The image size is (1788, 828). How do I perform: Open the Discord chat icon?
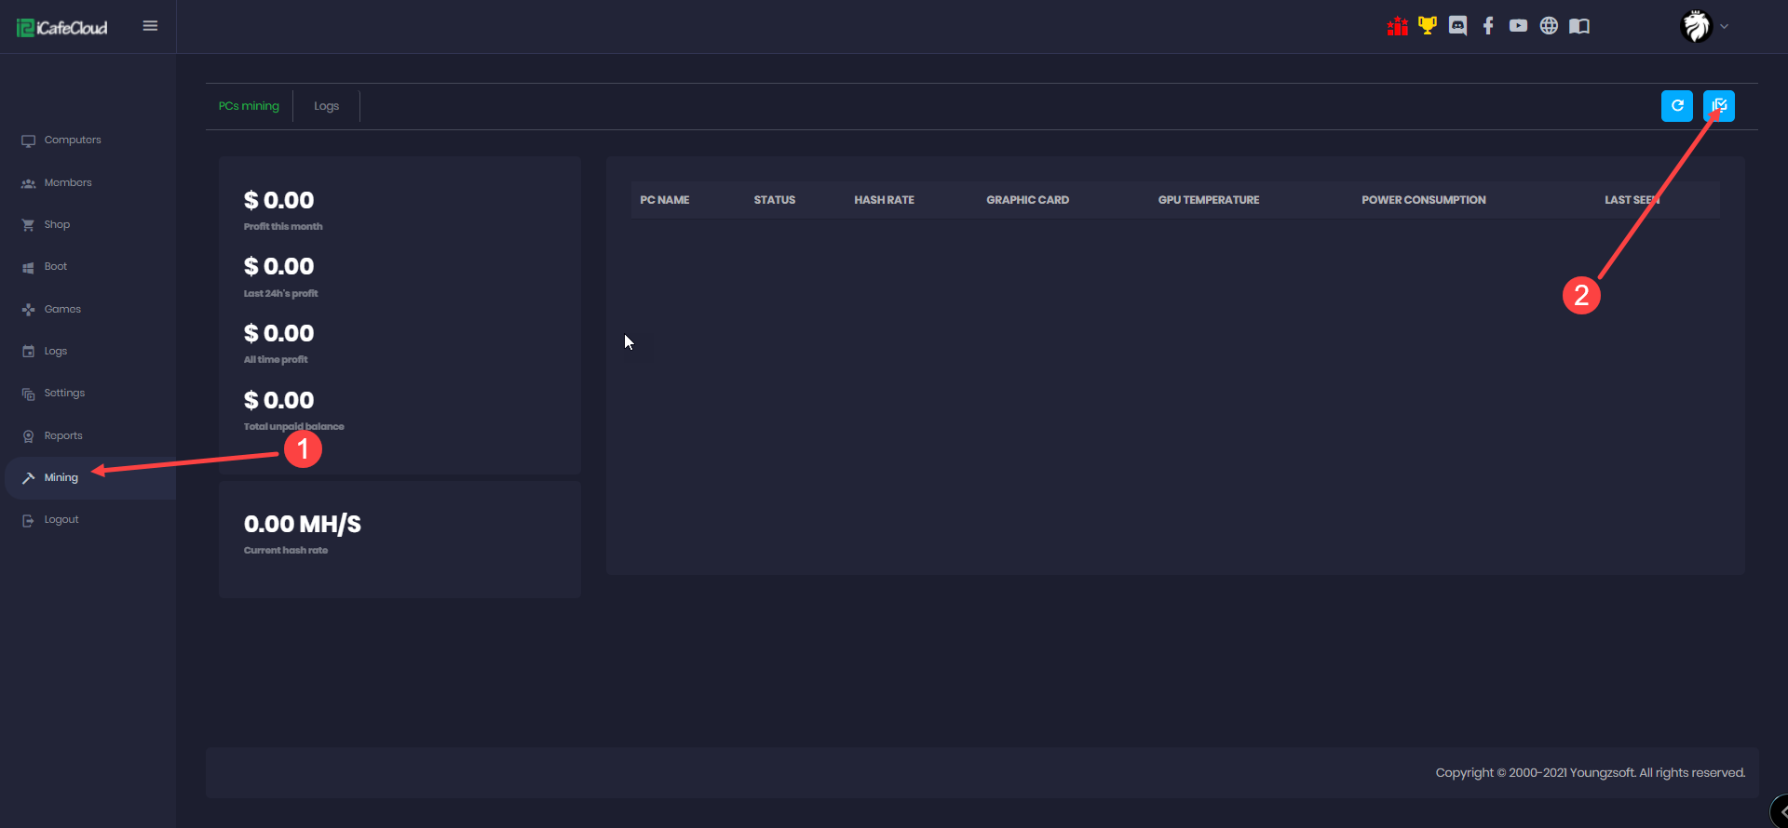1457,26
